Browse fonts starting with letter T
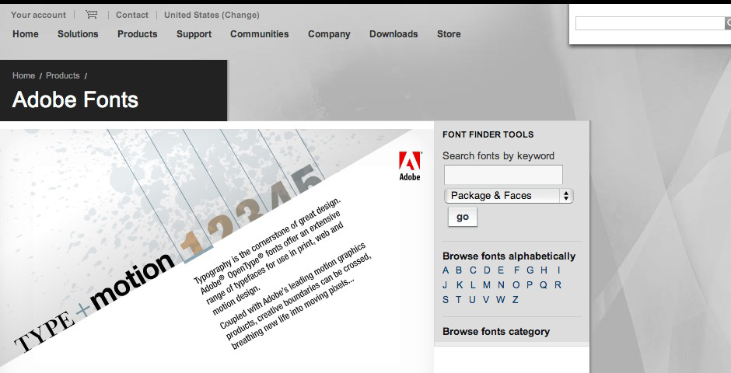731x373 pixels. [x=459, y=300]
